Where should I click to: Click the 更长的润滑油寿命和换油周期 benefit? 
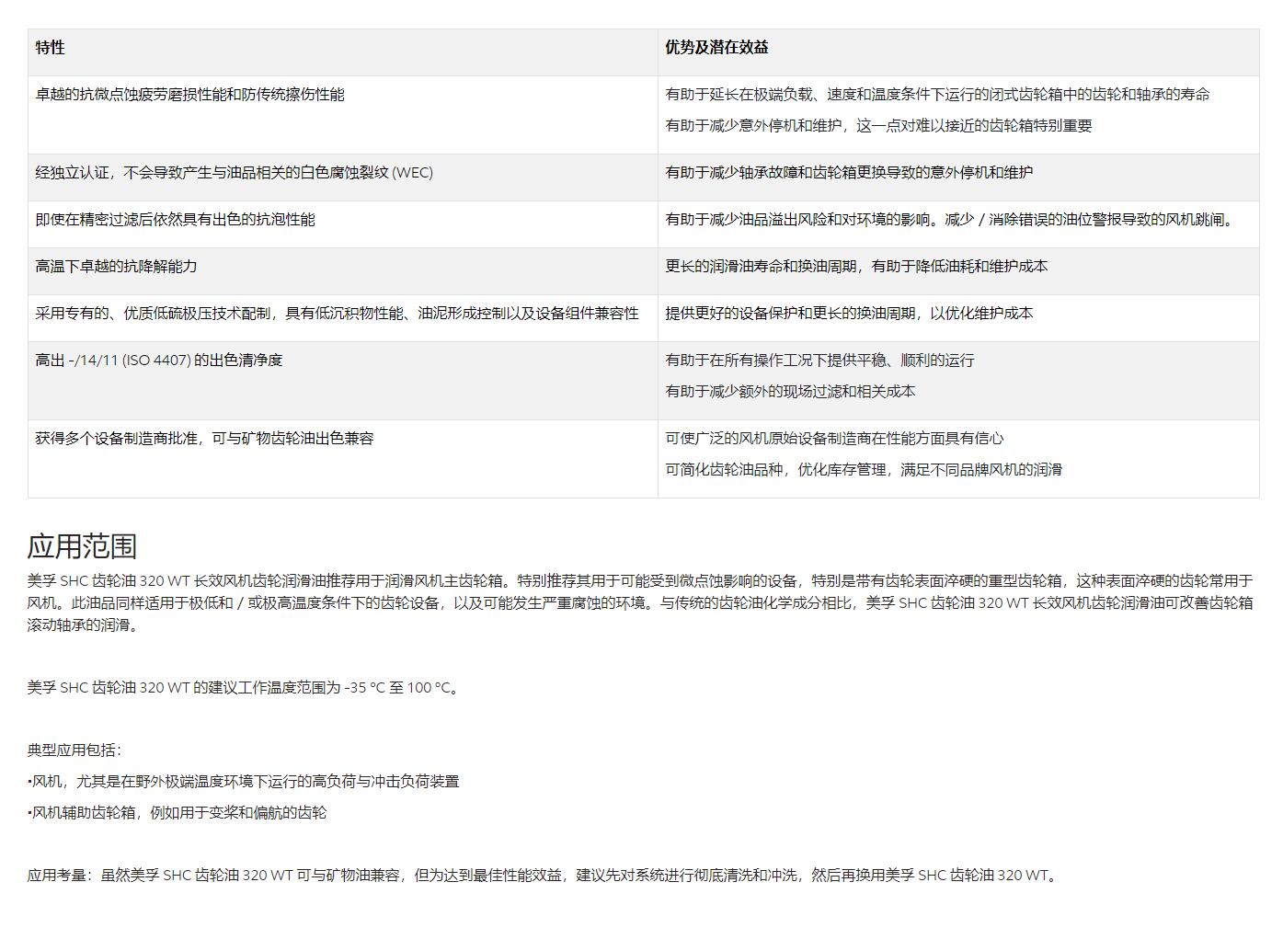click(856, 267)
